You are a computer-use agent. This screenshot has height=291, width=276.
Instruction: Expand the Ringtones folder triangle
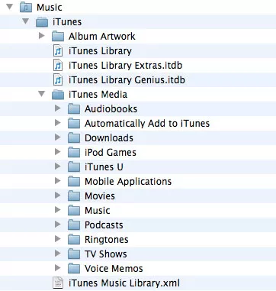pos(58,239)
